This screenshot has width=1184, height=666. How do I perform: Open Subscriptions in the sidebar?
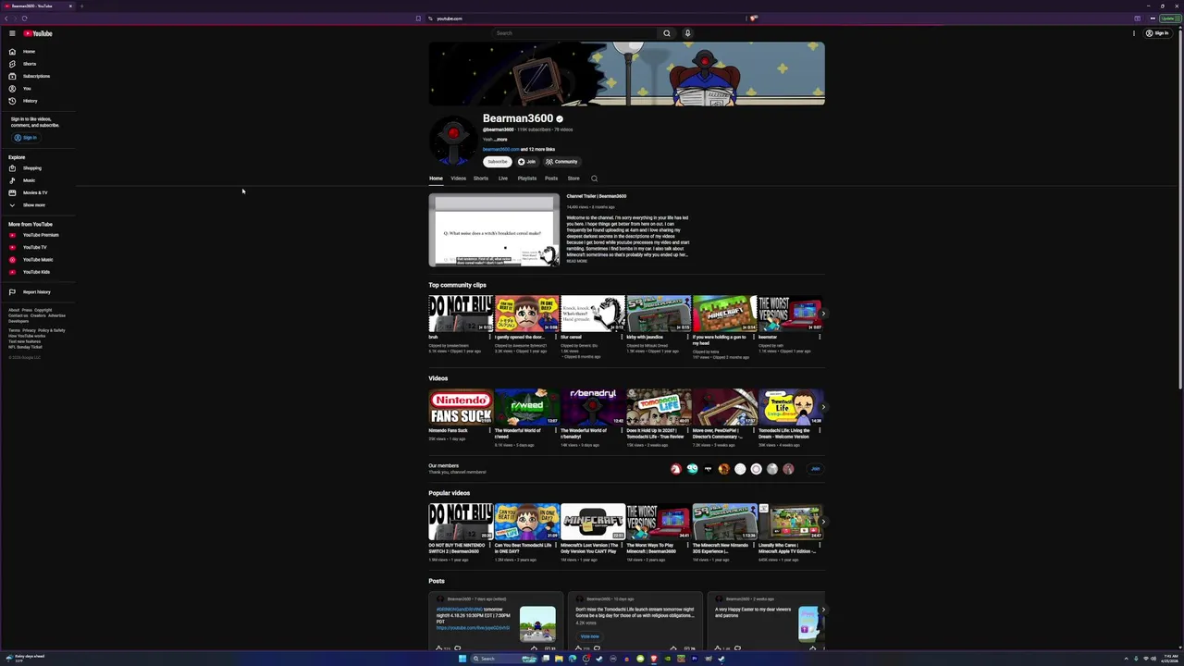tap(36, 76)
